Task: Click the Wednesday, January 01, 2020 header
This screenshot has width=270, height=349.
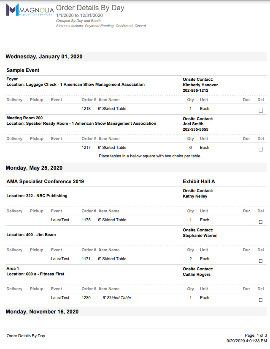Action: 44,57
